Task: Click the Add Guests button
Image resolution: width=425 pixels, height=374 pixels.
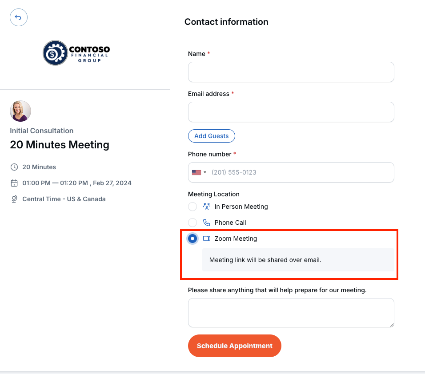Action: pyautogui.click(x=212, y=136)
